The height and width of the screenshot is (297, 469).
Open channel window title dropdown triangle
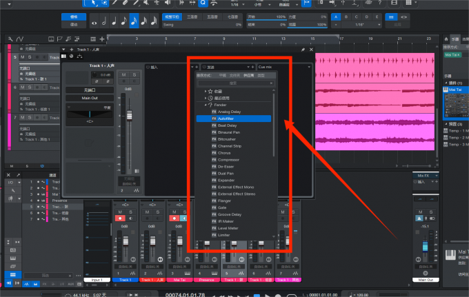63,50
